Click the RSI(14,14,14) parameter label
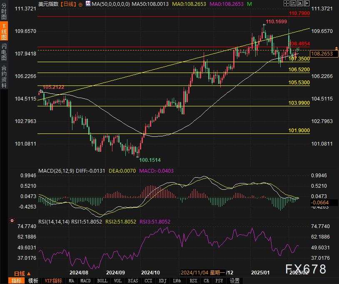Screen dimensions: 339x284 point(54,222)
